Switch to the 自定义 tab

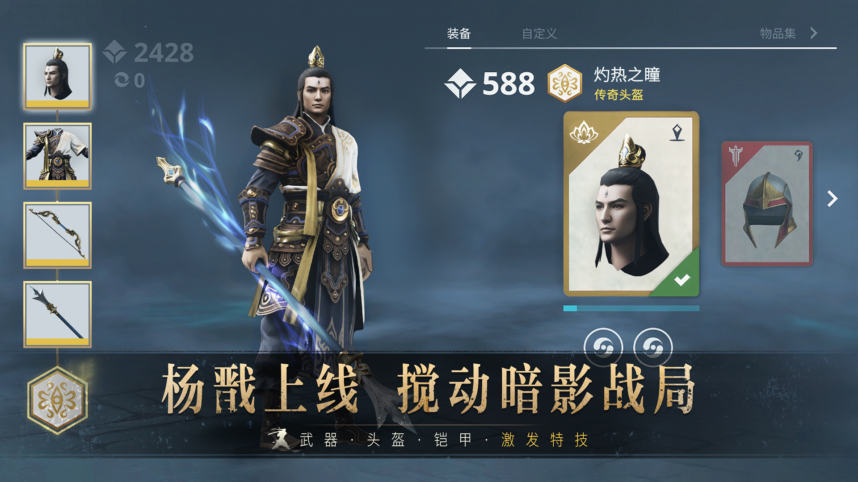pos(539,33)
